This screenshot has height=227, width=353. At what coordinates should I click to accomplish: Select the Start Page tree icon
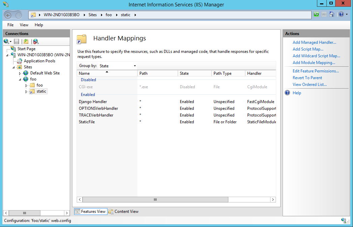click(x=13, y=48)
